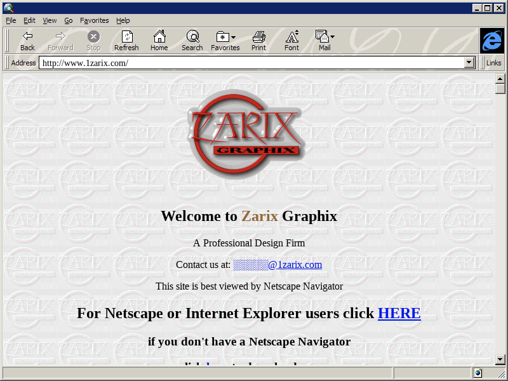Click the 1zarix.com contact email link
This screenshot has width=508, height=381.
click(x=277, y=265)
